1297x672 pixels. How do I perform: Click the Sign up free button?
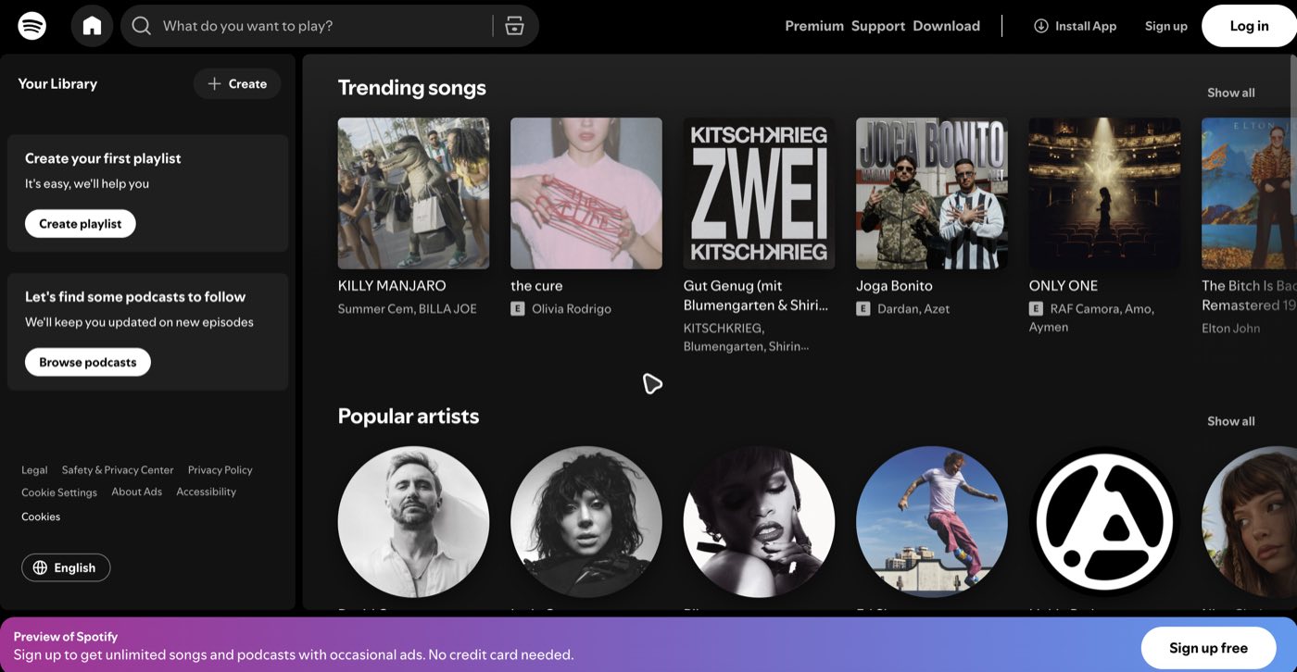[x=1208, y=648]
